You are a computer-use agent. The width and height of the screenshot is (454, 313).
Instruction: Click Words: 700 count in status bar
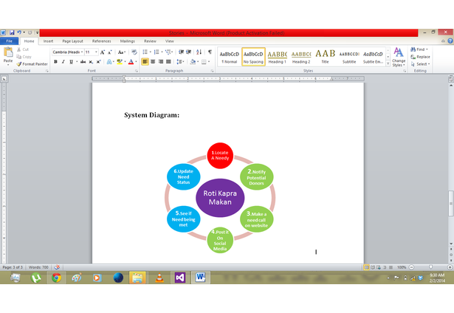point(38,267)
